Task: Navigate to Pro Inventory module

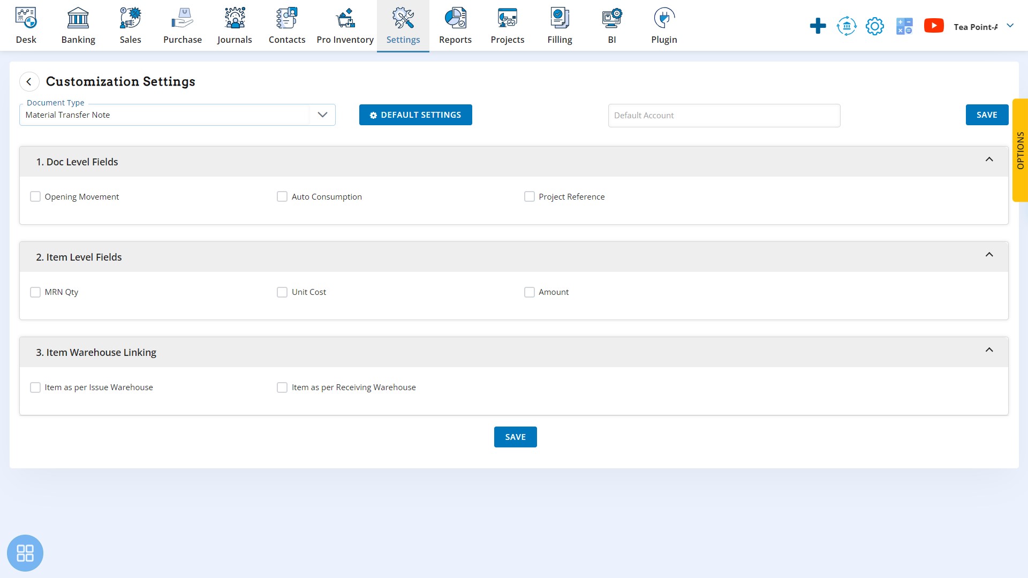Action: click(345, 25)
